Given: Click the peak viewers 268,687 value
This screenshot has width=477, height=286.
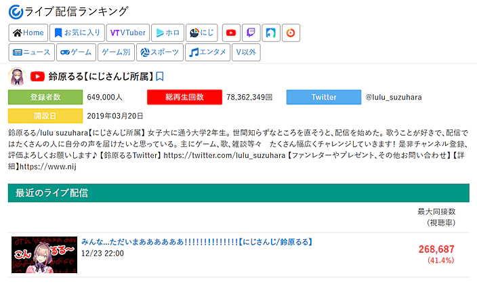Looking at the screenshot, I should (x=436, y=249).
